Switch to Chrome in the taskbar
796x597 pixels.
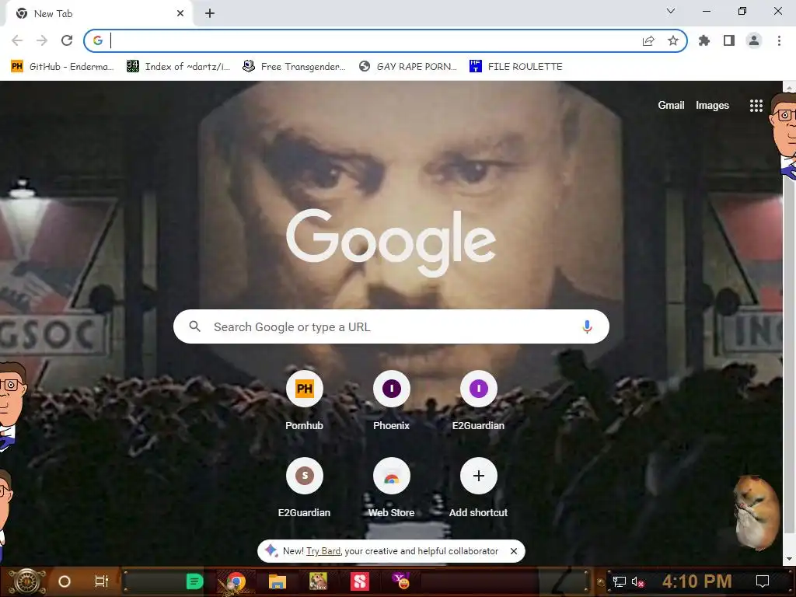click(x=236, y=581)
